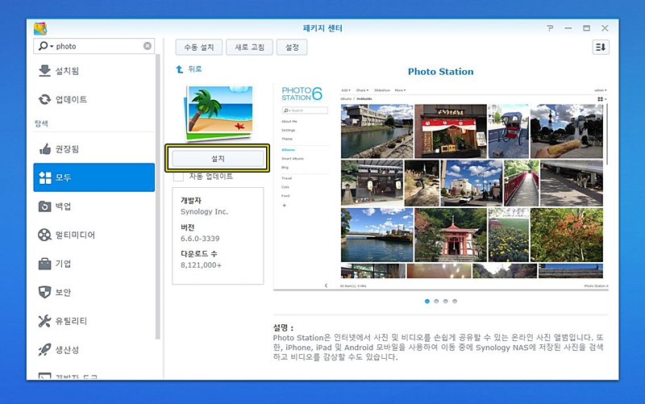Click the 탐색 section label

click(41, 123)
